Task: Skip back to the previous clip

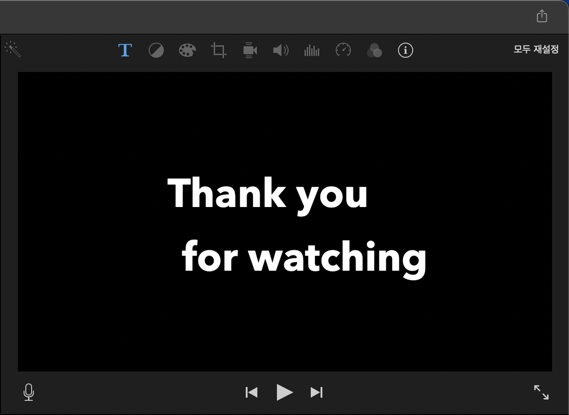Action: click(x=252, y=392)
